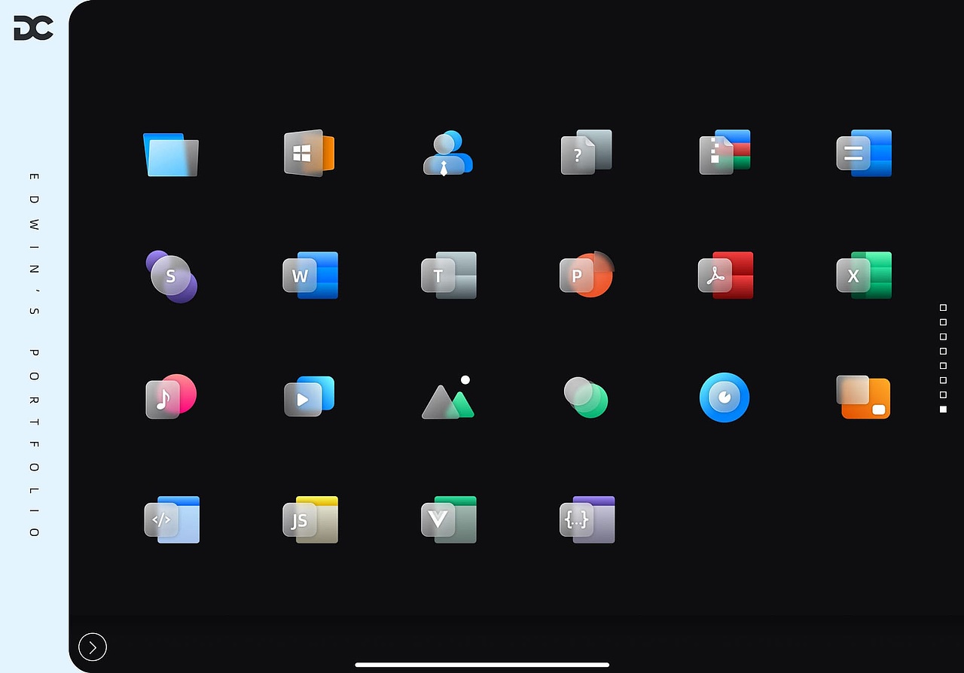The width and height of the screenshot is (964, 673).
Task: Select the fifth page indicator square
Action: click(943, 366)
